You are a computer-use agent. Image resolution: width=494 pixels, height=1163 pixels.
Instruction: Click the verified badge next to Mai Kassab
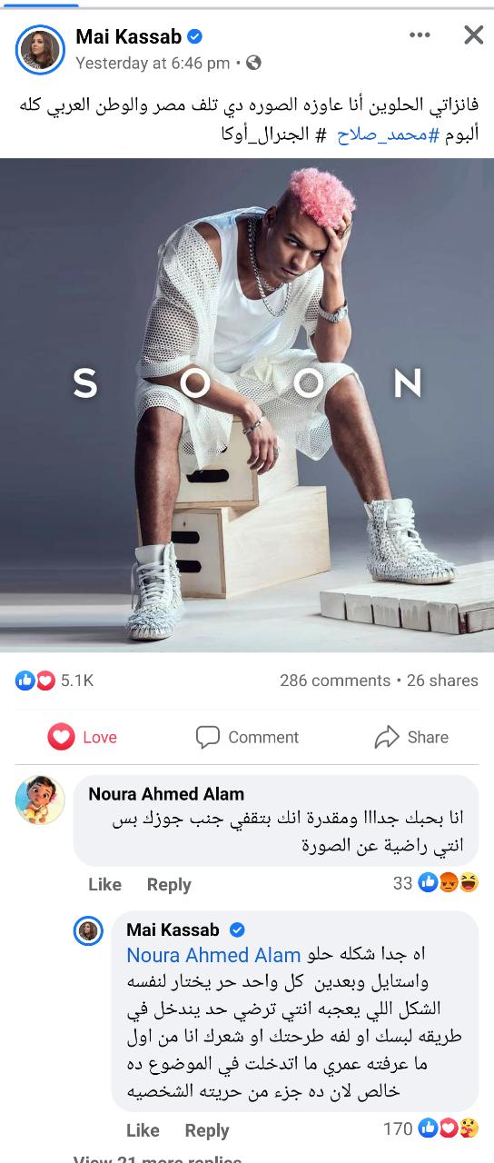[x=194, y=37]
